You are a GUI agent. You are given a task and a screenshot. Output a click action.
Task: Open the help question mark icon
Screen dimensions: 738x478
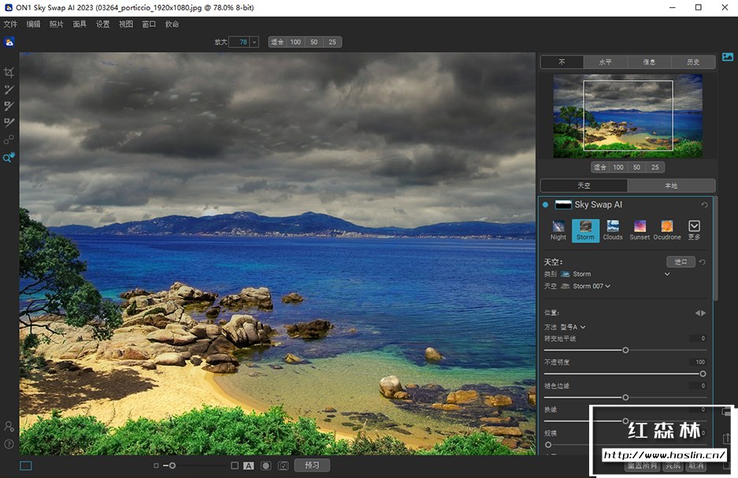click(9, 444)
